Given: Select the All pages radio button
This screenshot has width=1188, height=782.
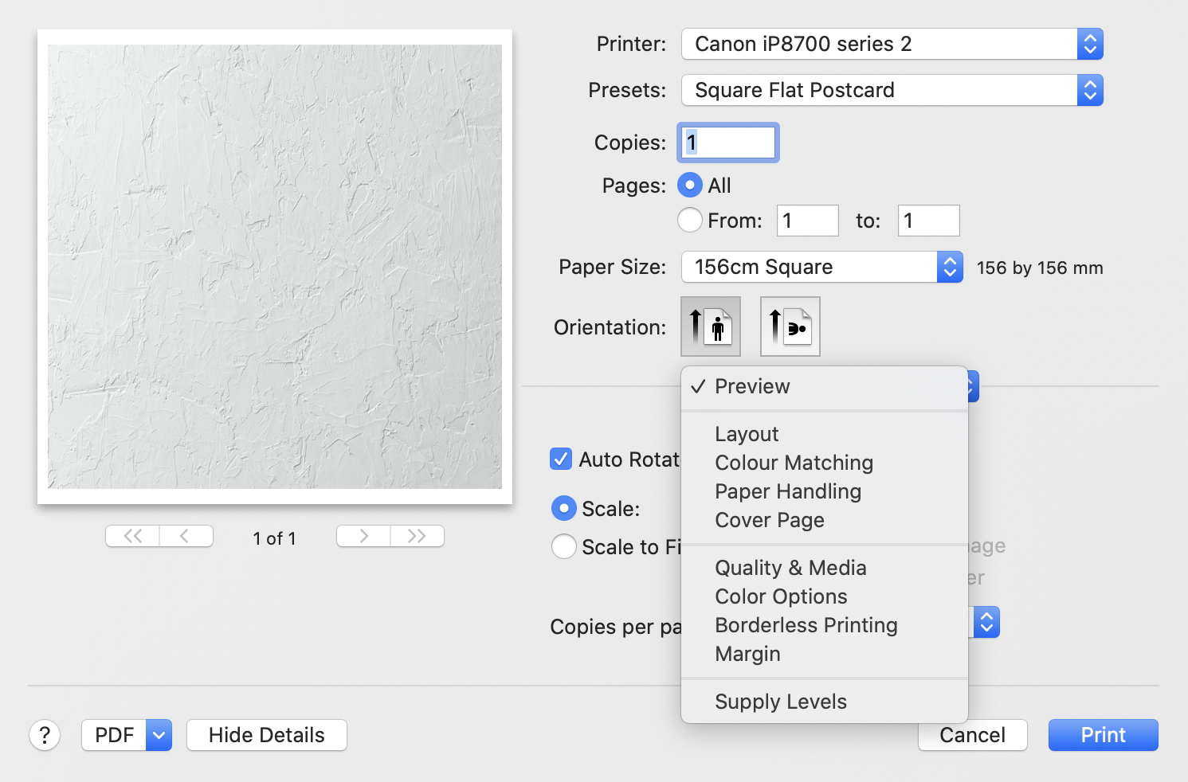Looking at the screenshot, I should click(x=690, y=186).
